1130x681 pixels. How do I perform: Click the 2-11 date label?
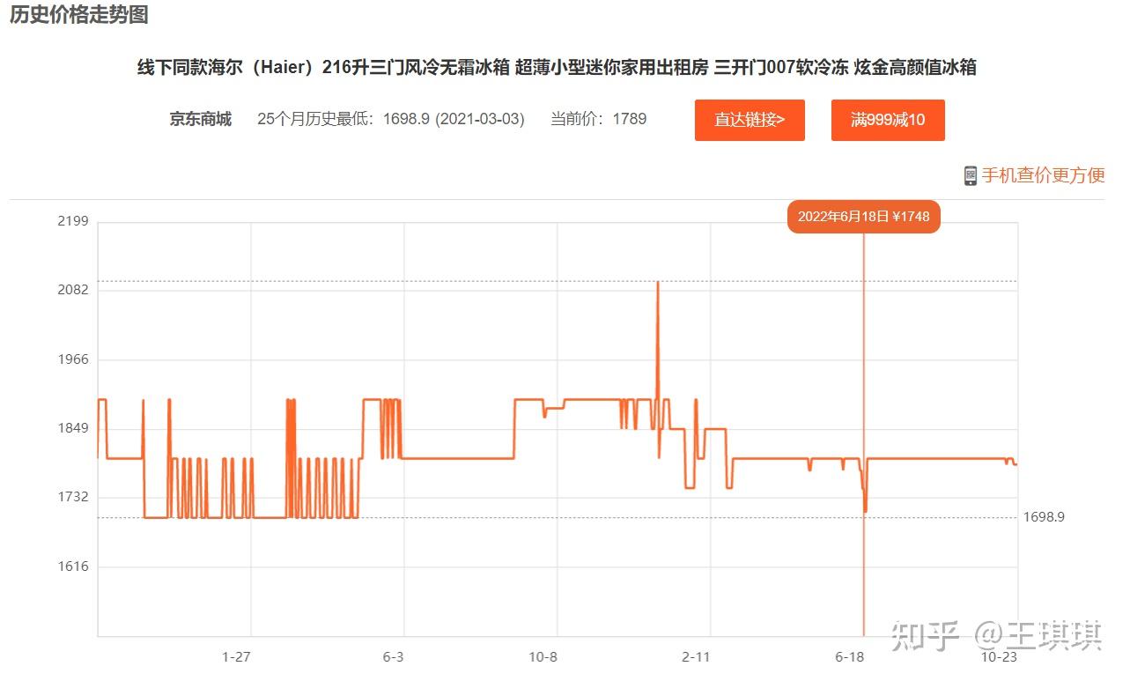pyautogui.click(x=697, y=657)
